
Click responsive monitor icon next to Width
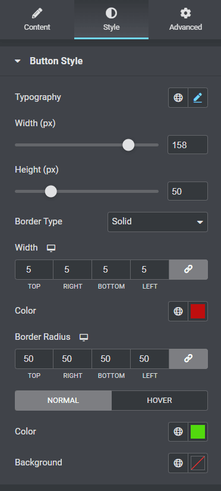[x=51, y=248]
